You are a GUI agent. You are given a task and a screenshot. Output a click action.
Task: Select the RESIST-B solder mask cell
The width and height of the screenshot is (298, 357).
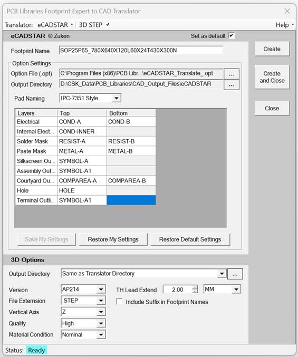click(x=131, y=141)
